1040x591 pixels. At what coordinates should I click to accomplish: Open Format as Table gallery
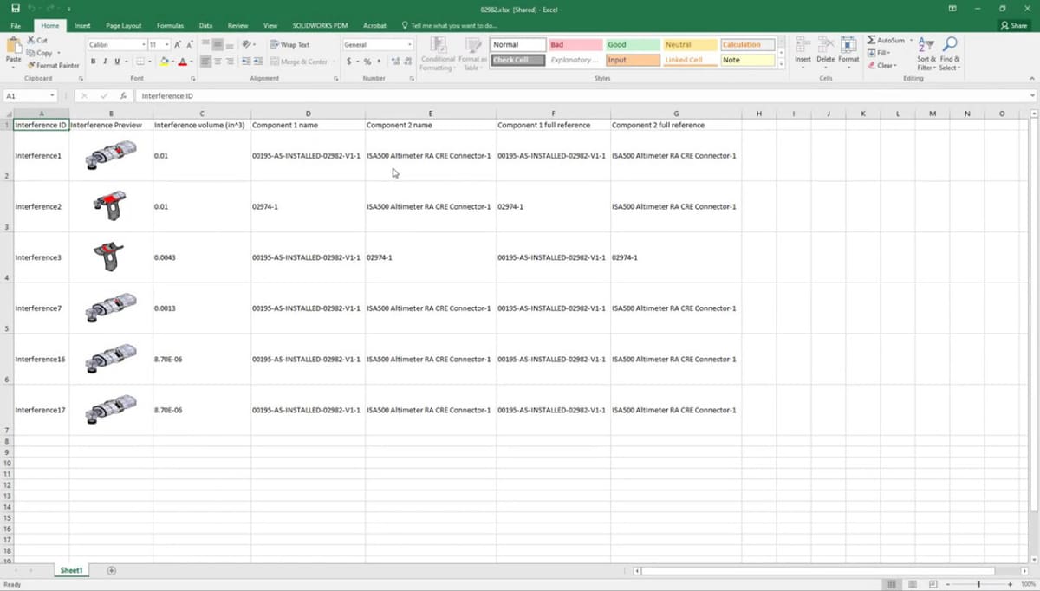point(472,54)
